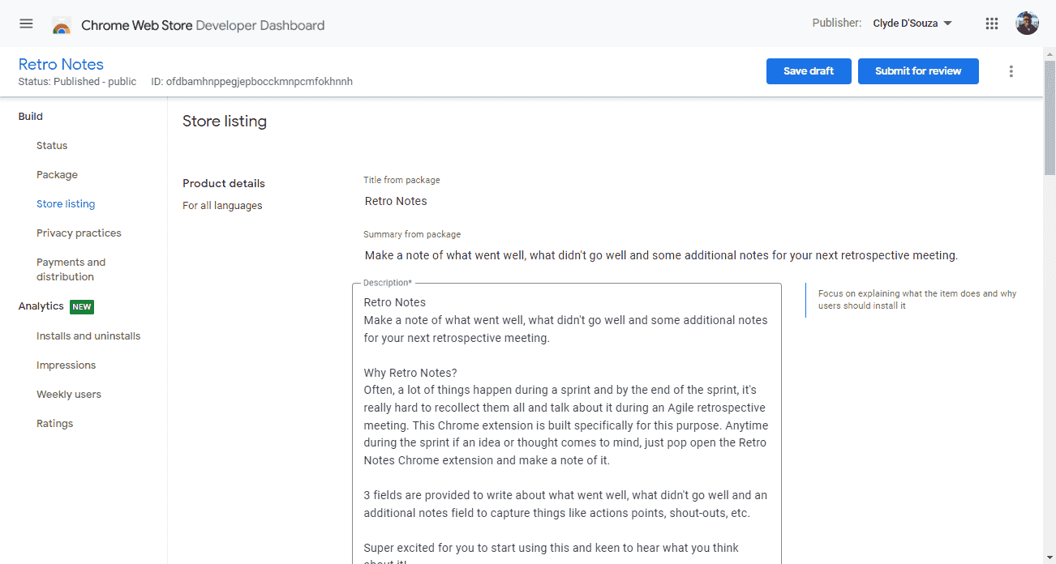Click the Status: Published - public text
Viewport: 1056px width, 564px height.
[x=77, y=82]
